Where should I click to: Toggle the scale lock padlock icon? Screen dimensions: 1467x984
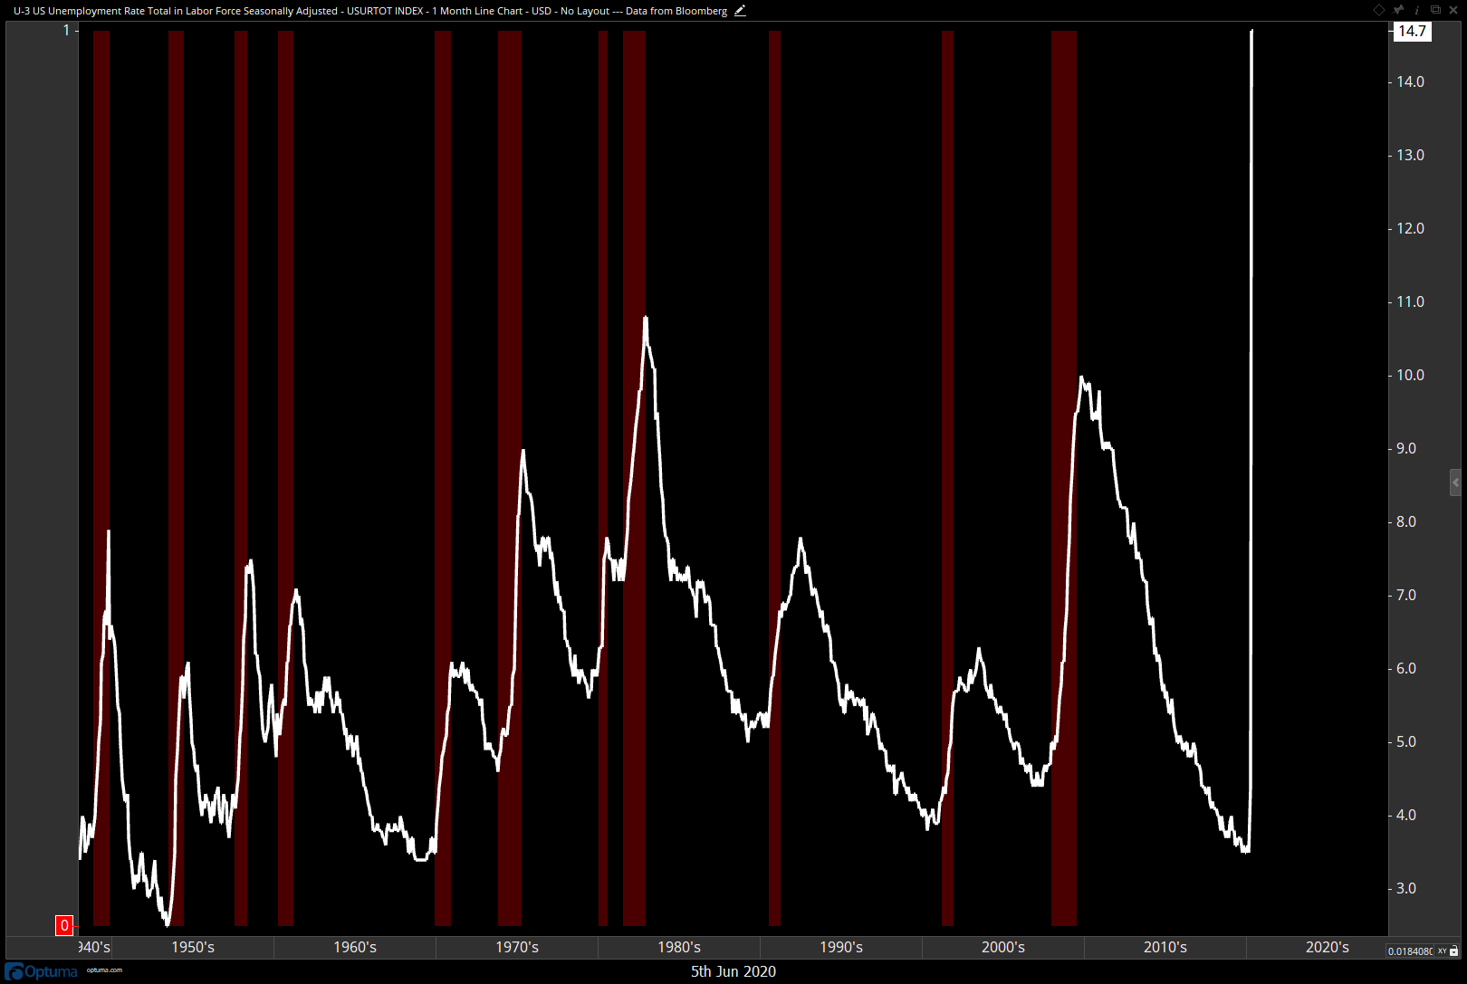coord(1454,951)
